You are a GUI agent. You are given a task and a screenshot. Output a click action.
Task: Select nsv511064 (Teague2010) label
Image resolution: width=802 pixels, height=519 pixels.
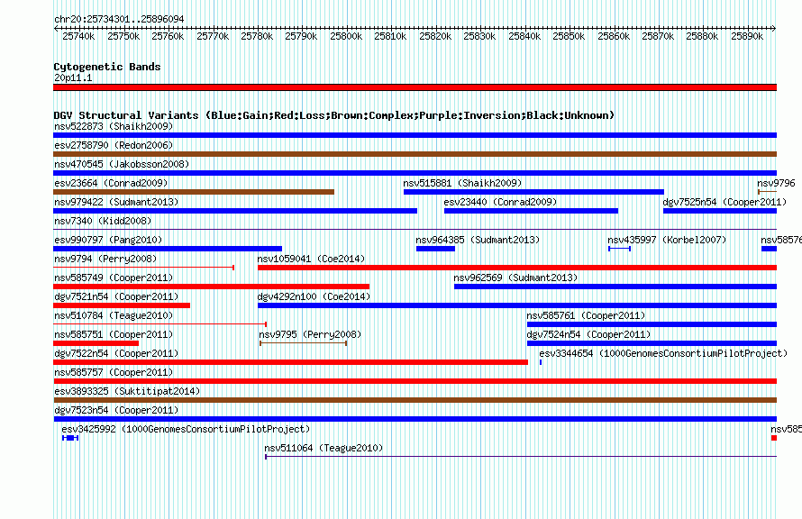click(x=324, y=448)
